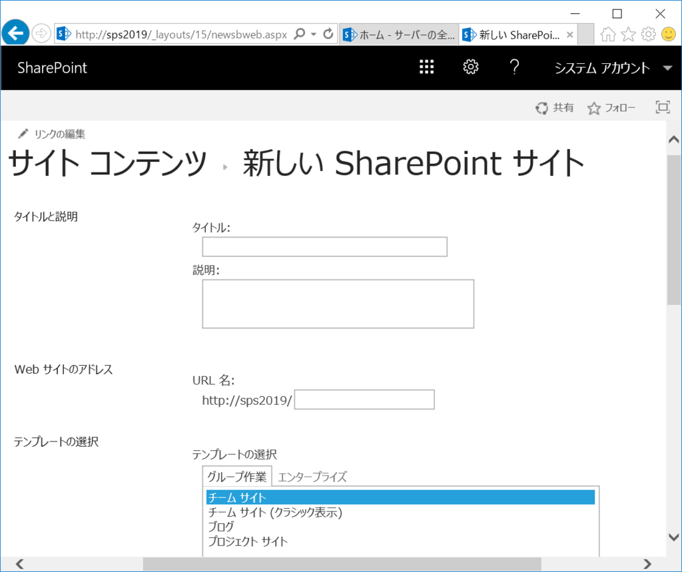Select the プロジェクト サイト template
Image resolution: width=682 pixels, height=572 pixels.
[248, 541]
